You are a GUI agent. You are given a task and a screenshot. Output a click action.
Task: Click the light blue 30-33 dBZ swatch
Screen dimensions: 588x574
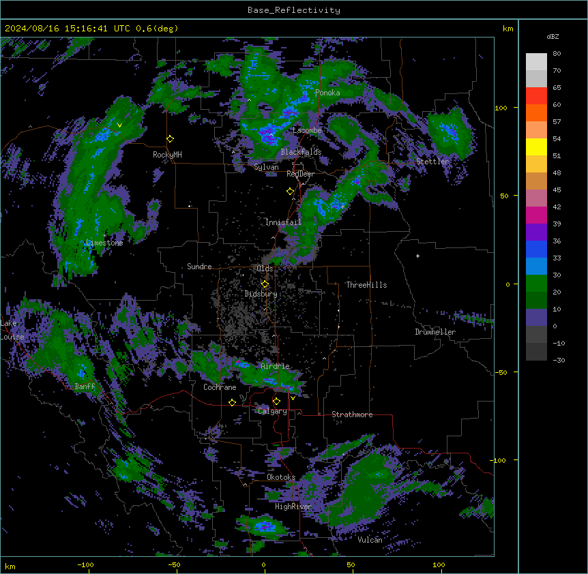click(x=536, y=267)
